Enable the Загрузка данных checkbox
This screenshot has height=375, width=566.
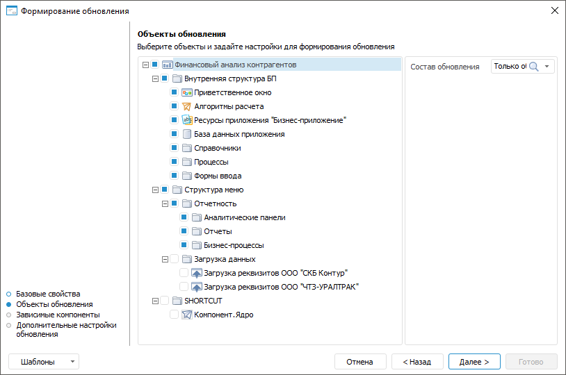[x=174, y=259]
